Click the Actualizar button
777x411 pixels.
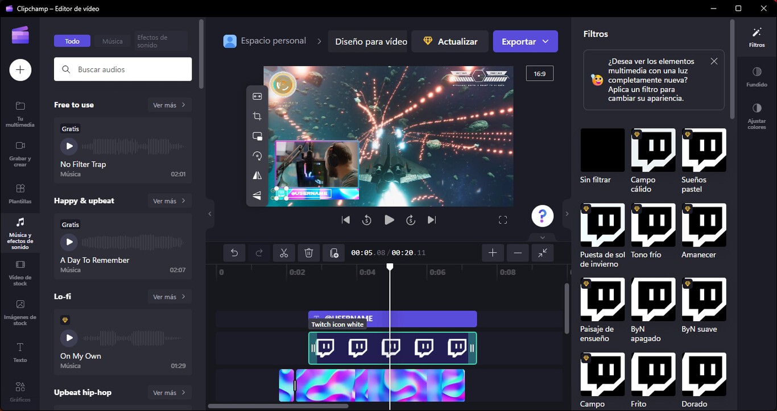click(x=449, y=41)
